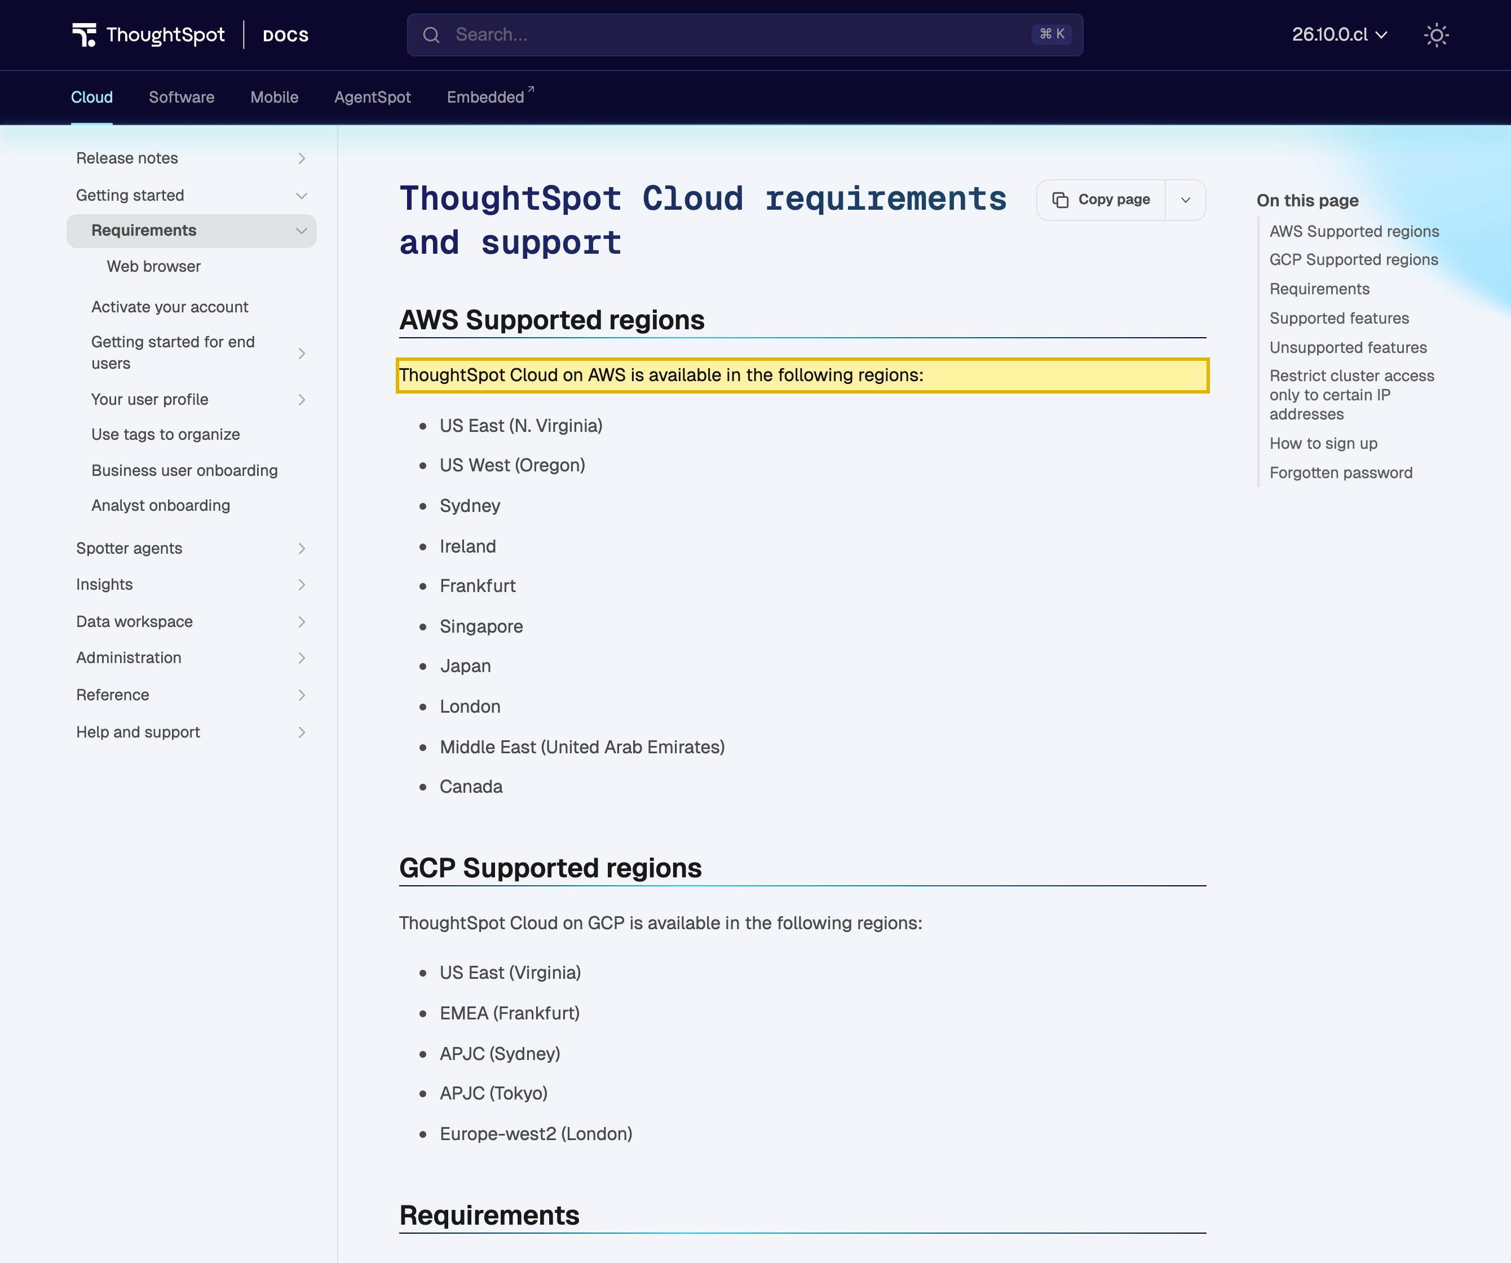Open Analyst onboarding page
1511x1263 pixels.
tap(161, 506)
